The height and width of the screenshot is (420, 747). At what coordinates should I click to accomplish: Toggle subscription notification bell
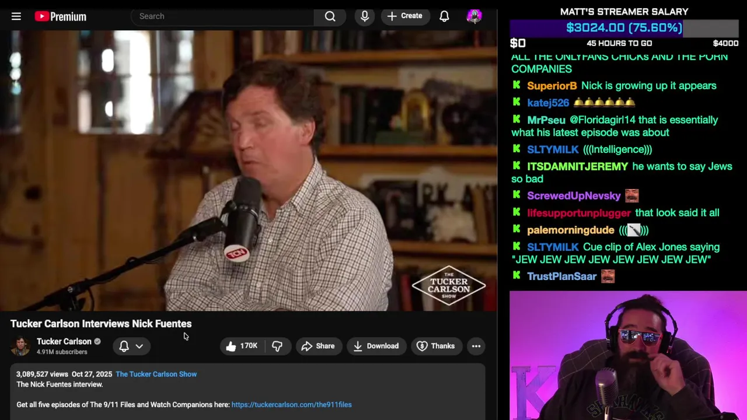click(x=124, y=346)
